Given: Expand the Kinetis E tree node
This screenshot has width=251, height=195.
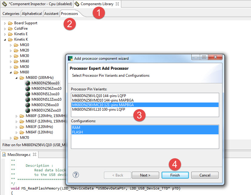Looking at the screenshot, I should [x=5, y=34].
